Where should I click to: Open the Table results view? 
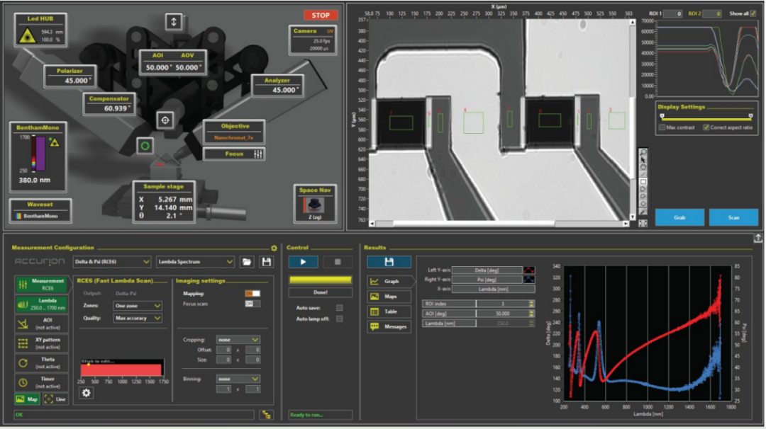pos(389,311)
